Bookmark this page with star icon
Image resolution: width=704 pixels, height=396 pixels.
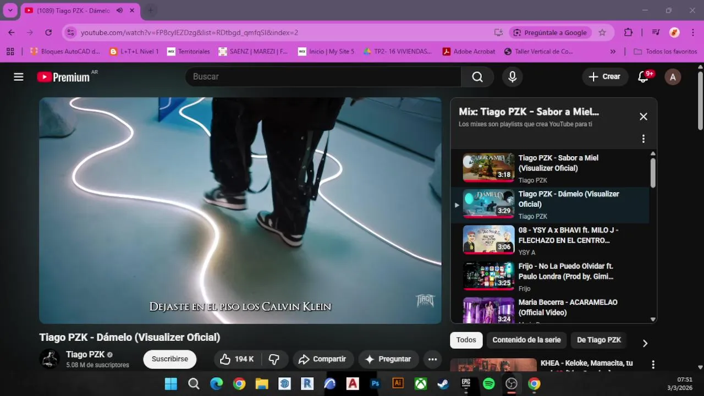[x=602, y=32]
